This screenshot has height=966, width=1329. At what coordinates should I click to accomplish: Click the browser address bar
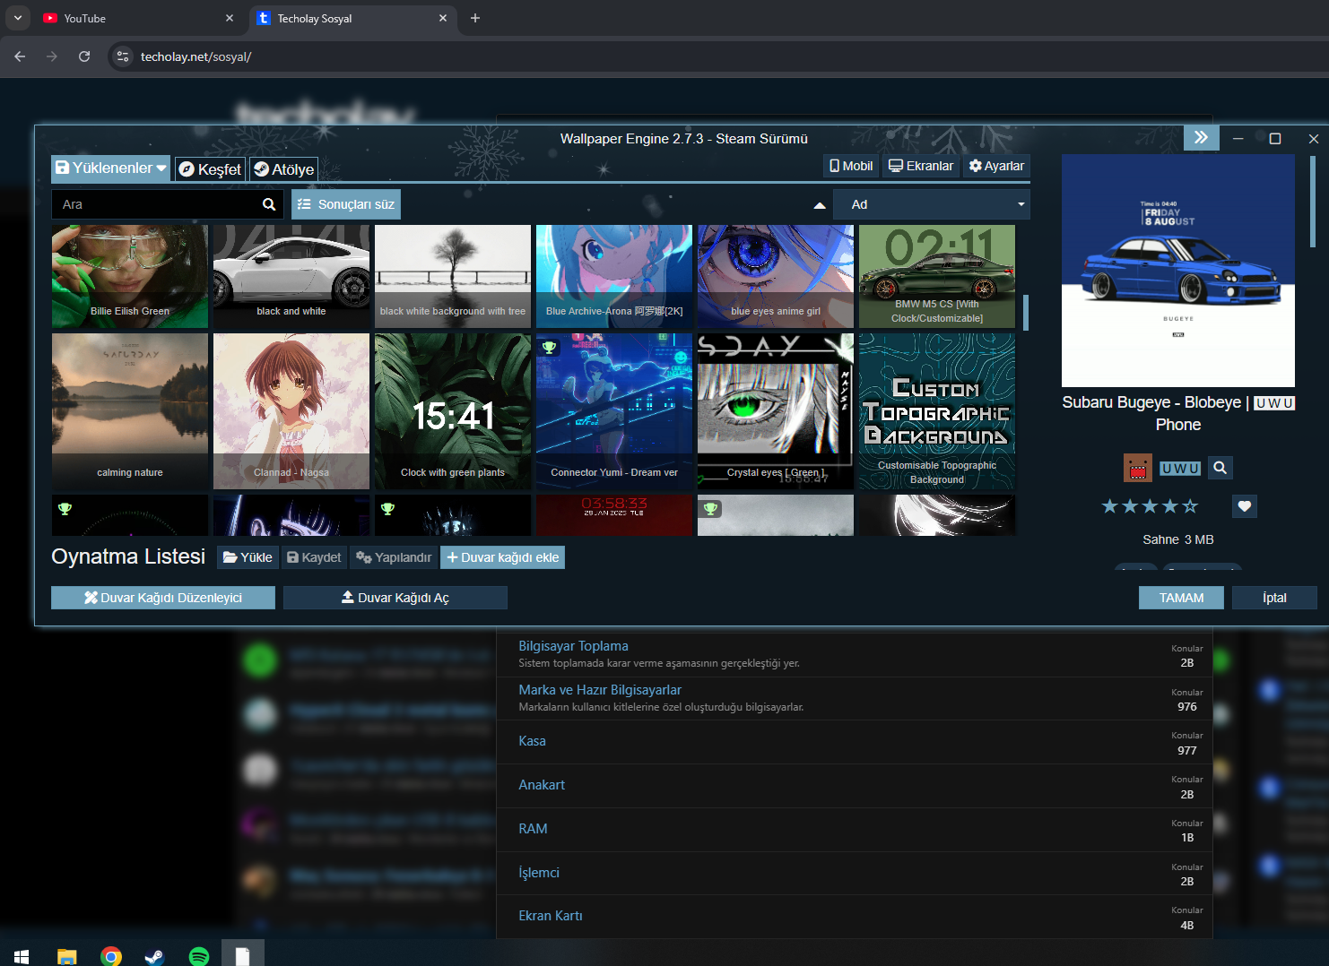click(x=717, y=56)
